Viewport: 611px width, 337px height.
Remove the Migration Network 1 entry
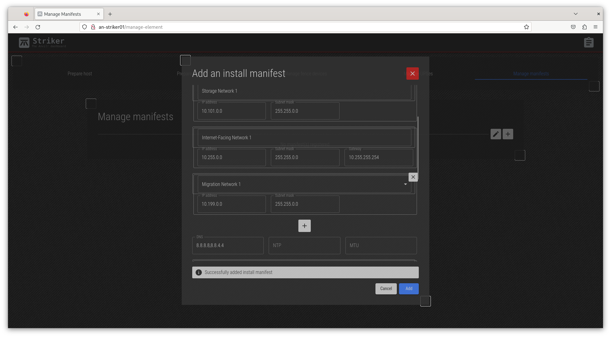click(413, 177)
